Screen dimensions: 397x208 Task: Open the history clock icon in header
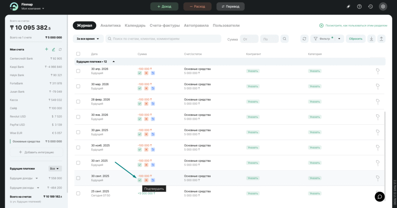[370, 7]
